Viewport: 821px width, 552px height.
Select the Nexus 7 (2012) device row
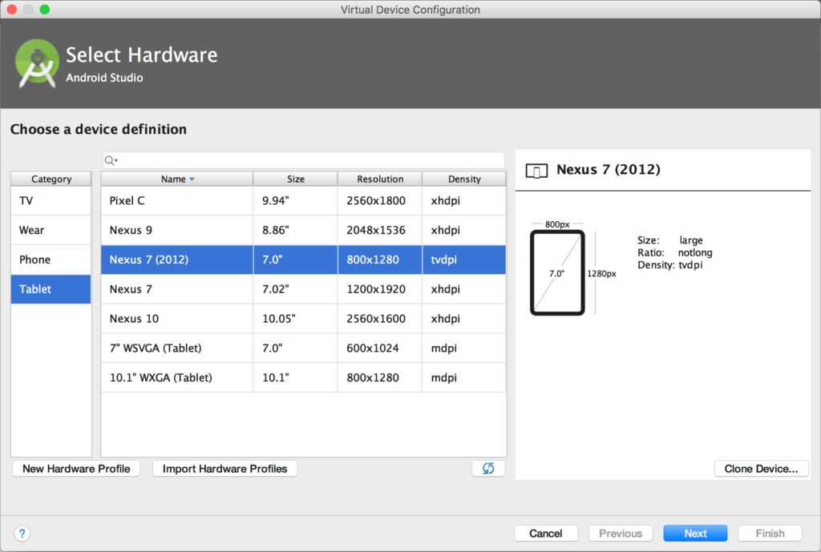click(304, 260)
